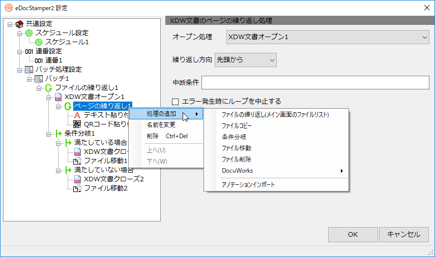The image size is (435, 257).
Task: Select ファイルコピー in submenu
Action: coord(276,126)
